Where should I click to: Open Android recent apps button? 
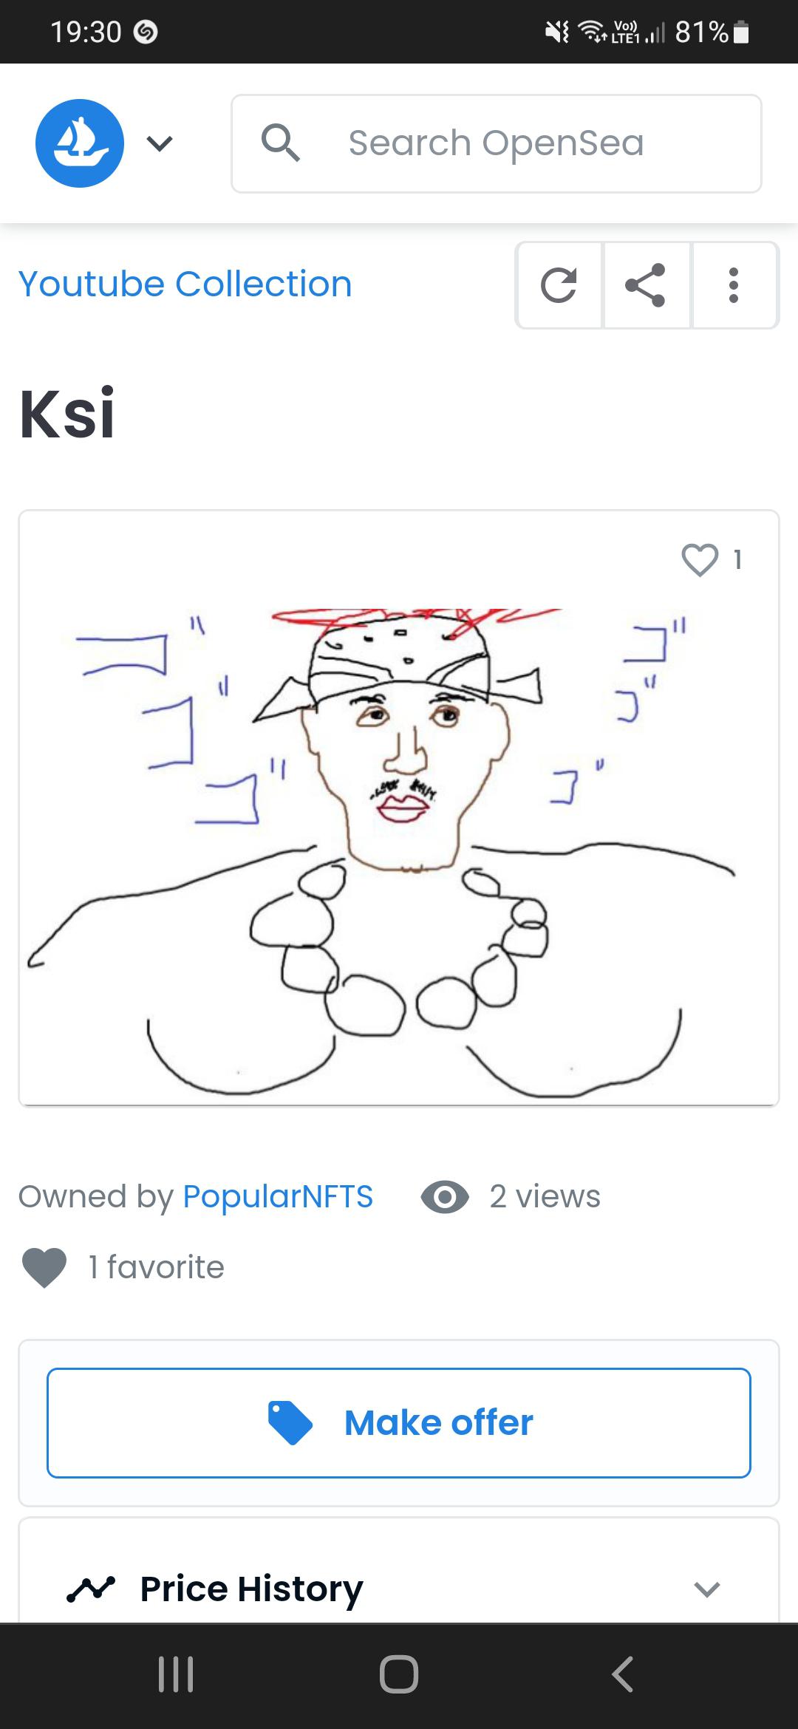176,1674
